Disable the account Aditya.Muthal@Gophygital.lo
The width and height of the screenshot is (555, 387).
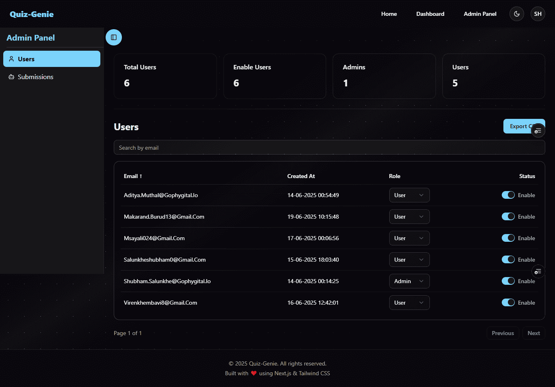508,195
